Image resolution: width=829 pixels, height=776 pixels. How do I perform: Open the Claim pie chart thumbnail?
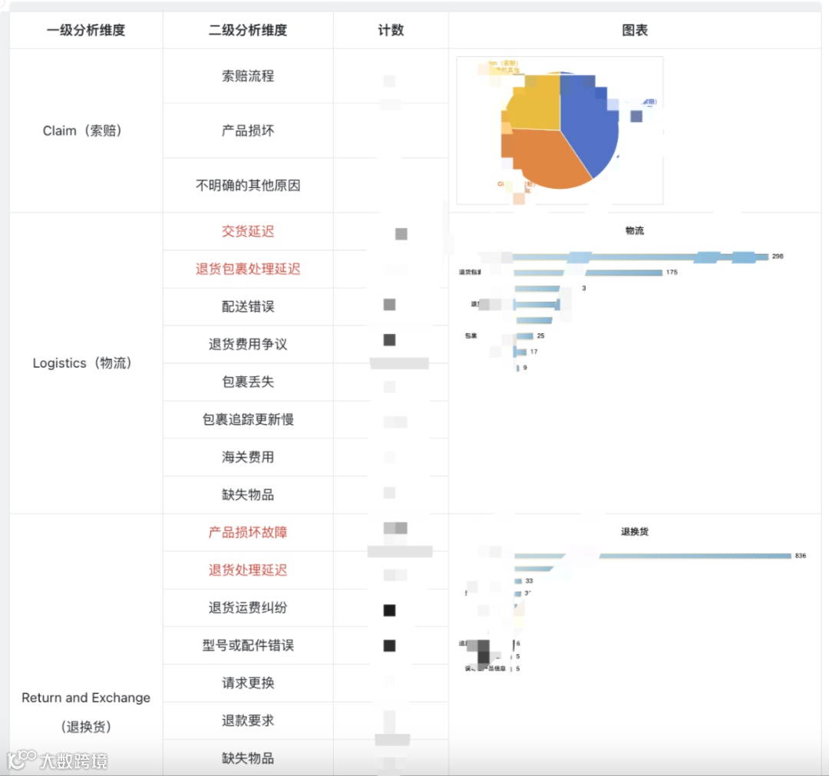click(x=560, y=130)
